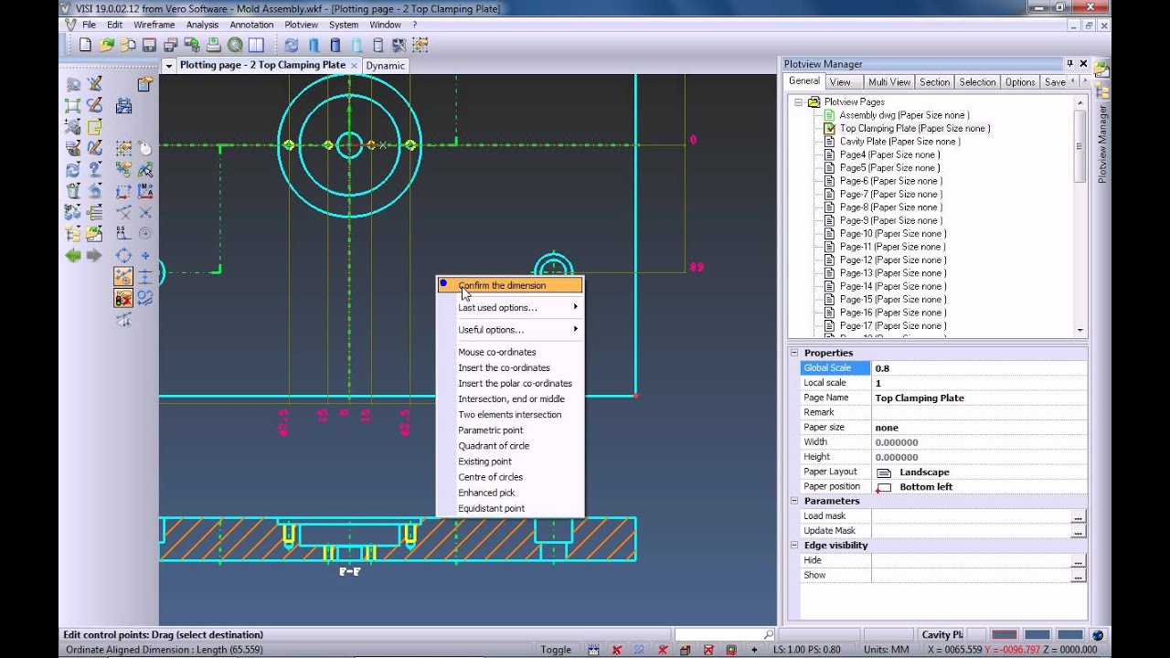Click the Save floppy disk icon
The width and height of the screenshot is (1170, 658).
coord(149,45)
